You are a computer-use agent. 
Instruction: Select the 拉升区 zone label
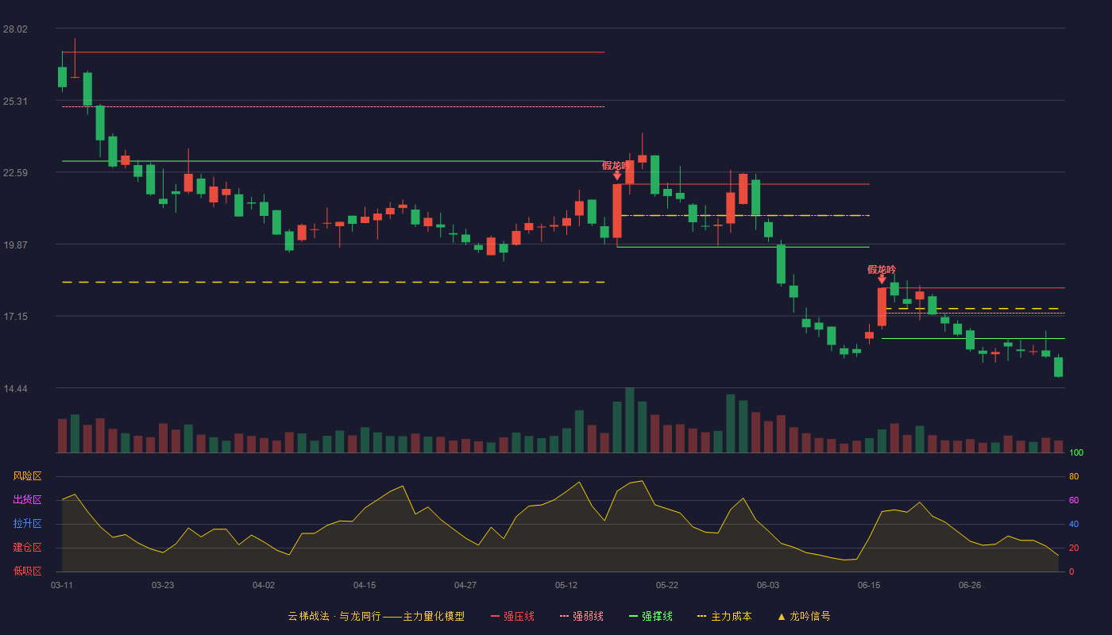point(27,524)
